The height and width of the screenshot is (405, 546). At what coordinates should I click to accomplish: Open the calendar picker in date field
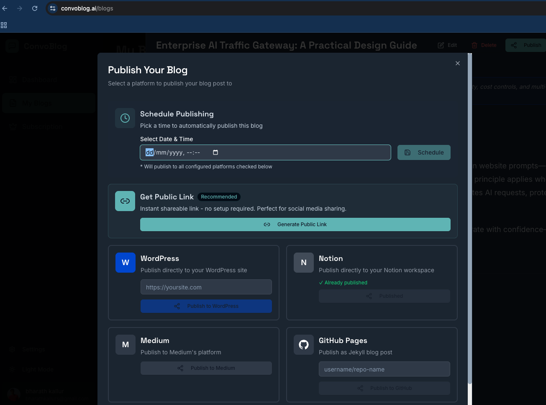coord(215,152)
